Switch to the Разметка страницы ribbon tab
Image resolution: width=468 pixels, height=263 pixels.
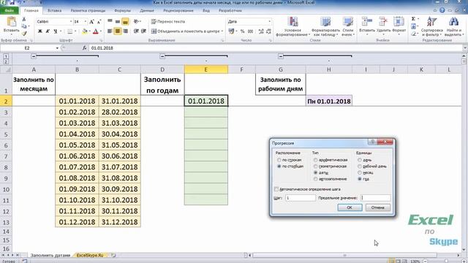tap(88, 10)
